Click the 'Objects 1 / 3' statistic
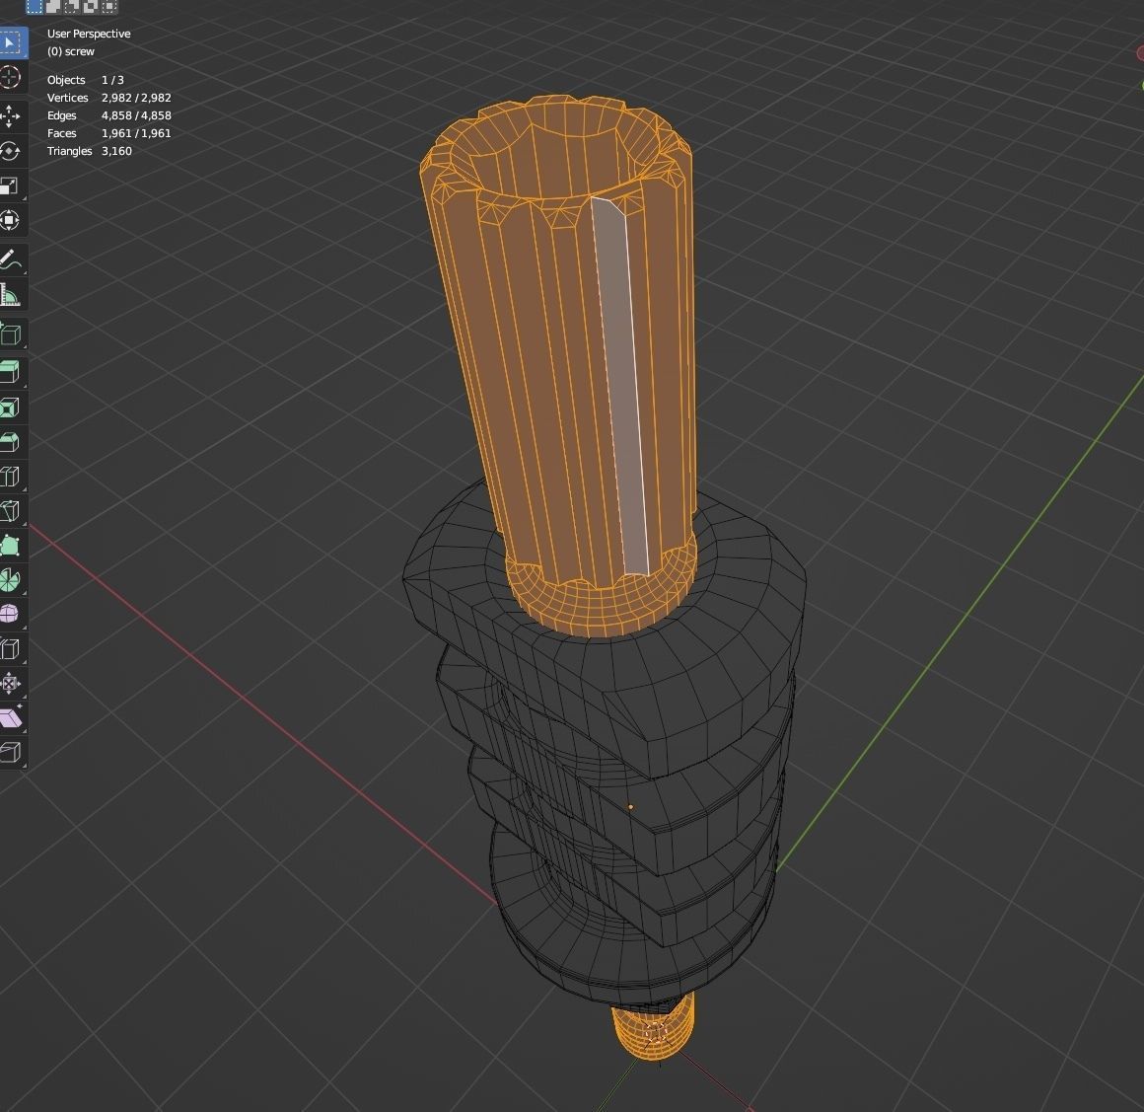Viewport: 1144px width, 1112px height. [86, 80]
